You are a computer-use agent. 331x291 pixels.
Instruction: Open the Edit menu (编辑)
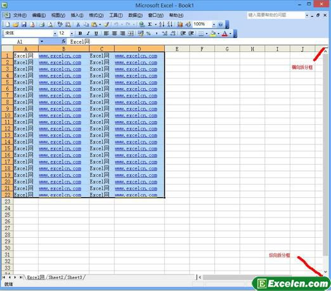(x=39, y=15)
